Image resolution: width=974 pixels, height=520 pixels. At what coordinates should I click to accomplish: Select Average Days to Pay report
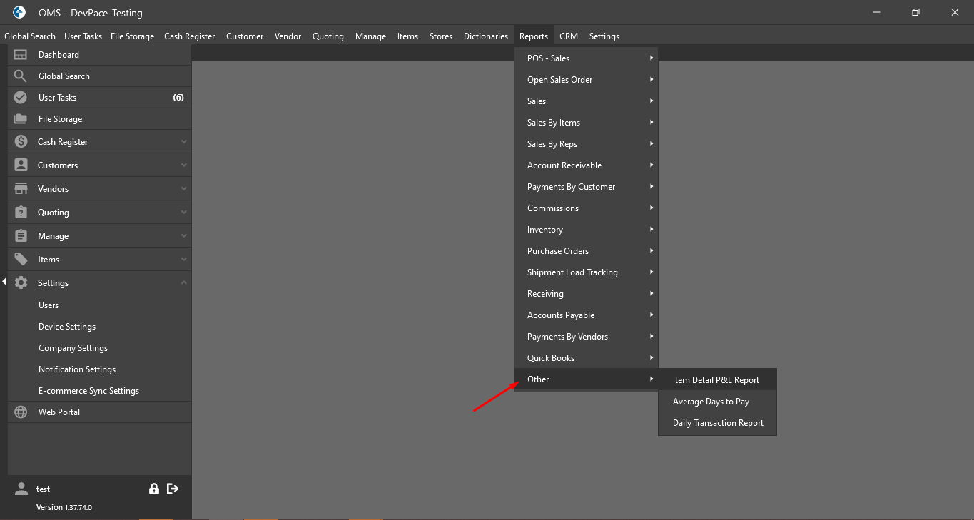coord(711,402)
